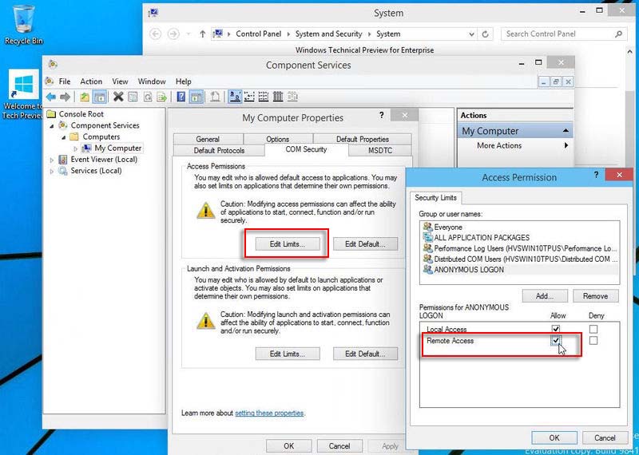This screenshot has height=455, width=639.
Task: Switch to the Default Properties tab
Action: pyautogui.click(x=363, y=139)
